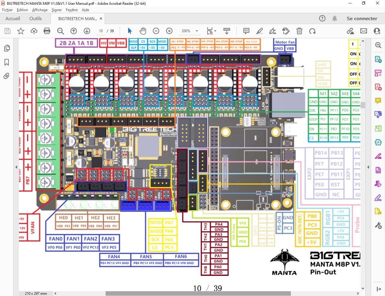Click the vertical scrollbar up arrow
This screenshot has width=385, height=296.
click(x=363, y=41)
